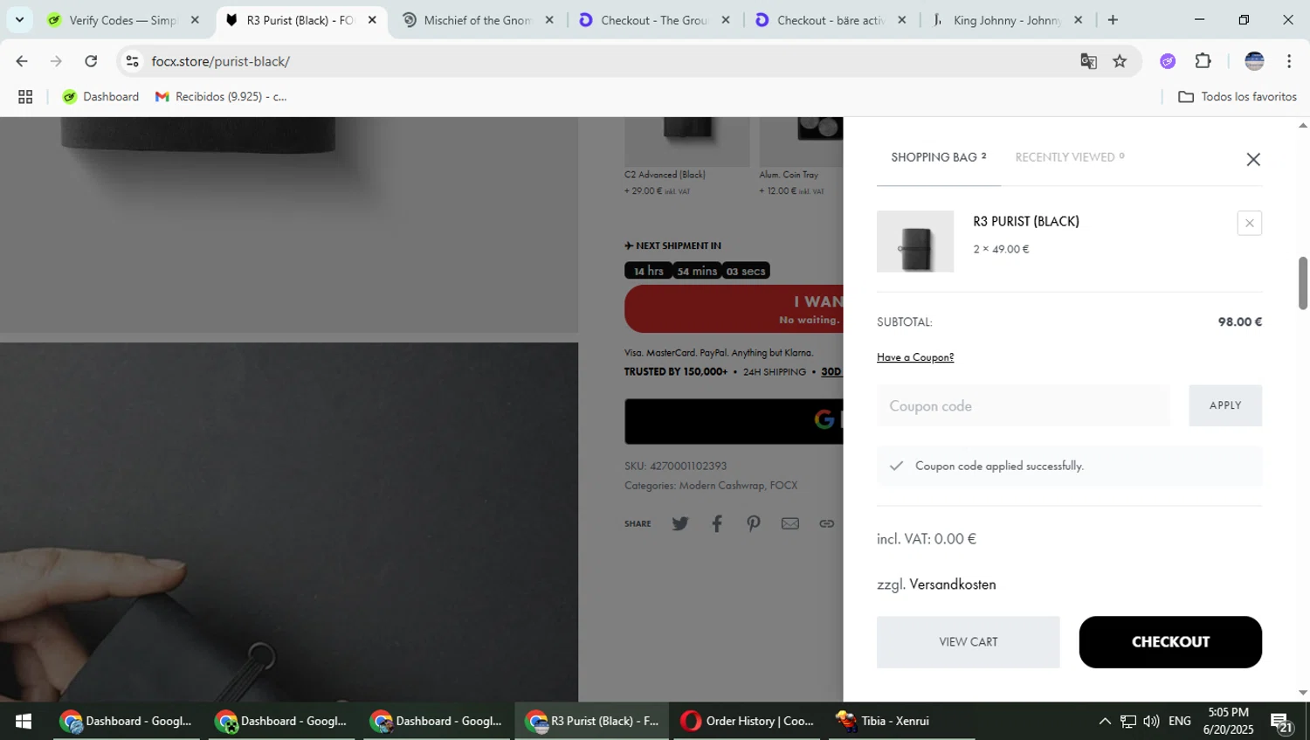Viewport: 1310px width, 740px height.
Task: Close the shopping bag side panel
Action: pyautogui.click(x=1253, y=159)
